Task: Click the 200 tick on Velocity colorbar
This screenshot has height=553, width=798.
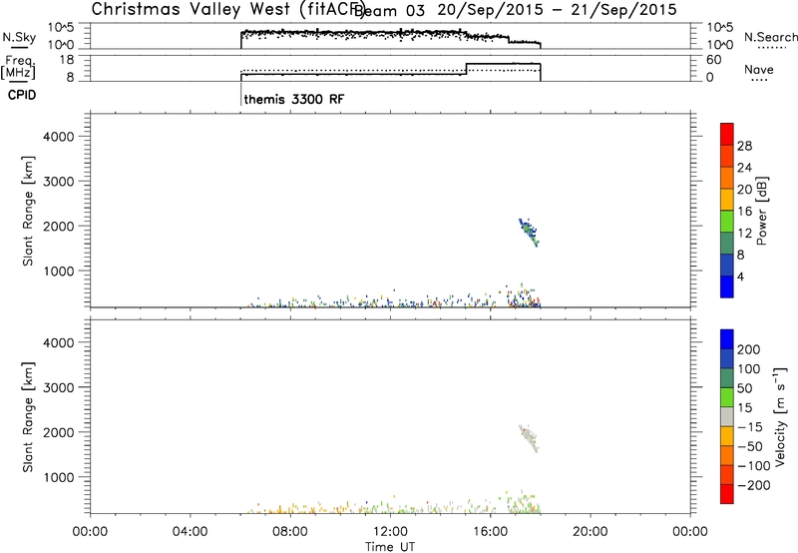Action: point(749,349)
